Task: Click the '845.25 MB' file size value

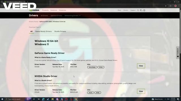Action: 74,92
